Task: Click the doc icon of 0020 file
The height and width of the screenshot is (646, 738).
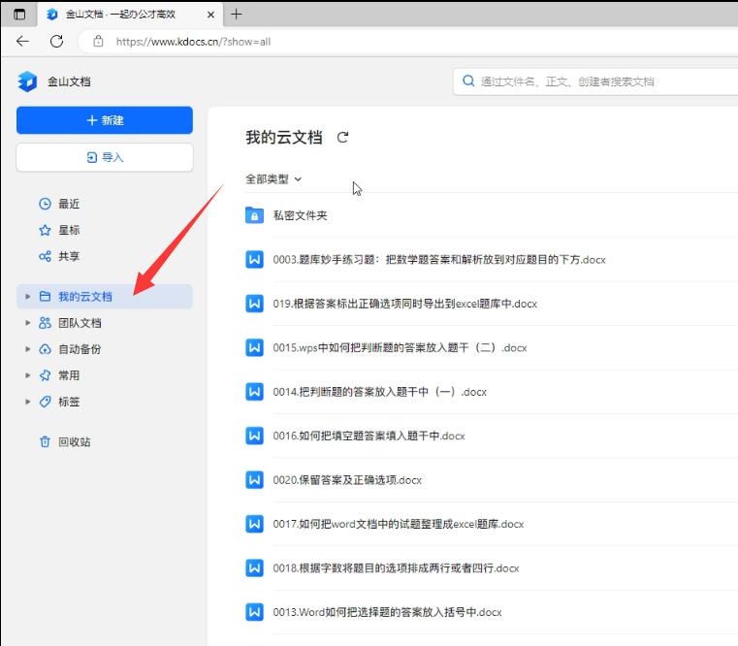Action: tap(255, 480)
